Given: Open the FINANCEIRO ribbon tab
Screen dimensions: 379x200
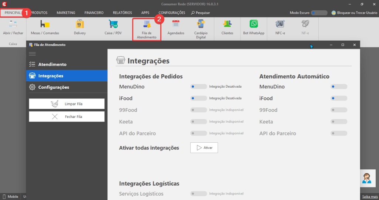Looking at the screenshot, I should (94, 13).
